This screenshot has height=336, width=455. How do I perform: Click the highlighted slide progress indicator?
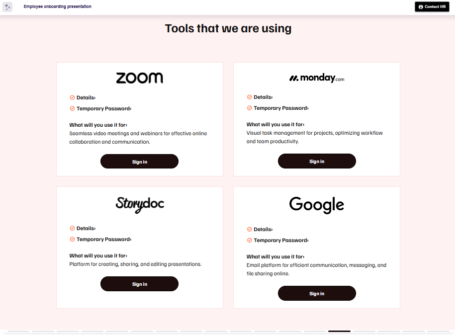340,330
